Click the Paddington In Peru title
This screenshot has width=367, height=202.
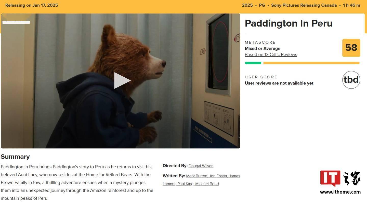(x=289, y=23)
